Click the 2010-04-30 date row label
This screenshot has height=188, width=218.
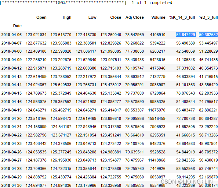[11, 185]
